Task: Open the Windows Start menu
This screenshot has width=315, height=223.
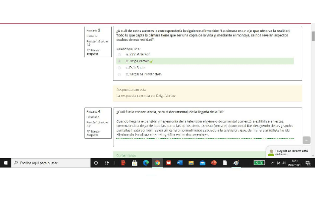Action: (6, 163)
